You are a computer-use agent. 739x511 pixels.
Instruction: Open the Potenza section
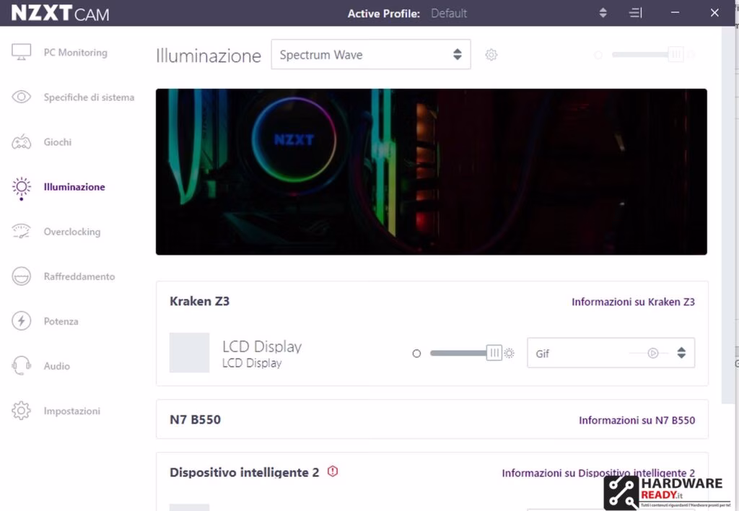click(61, 321)
